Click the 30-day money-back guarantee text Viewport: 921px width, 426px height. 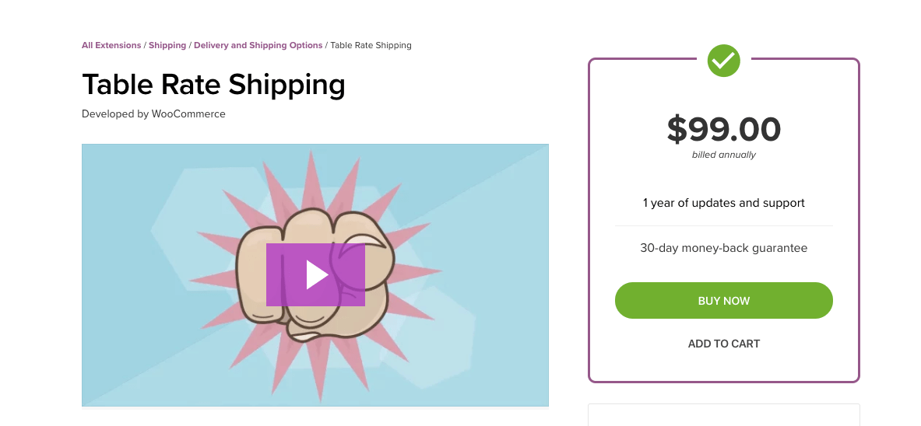(x=723, y=249)
